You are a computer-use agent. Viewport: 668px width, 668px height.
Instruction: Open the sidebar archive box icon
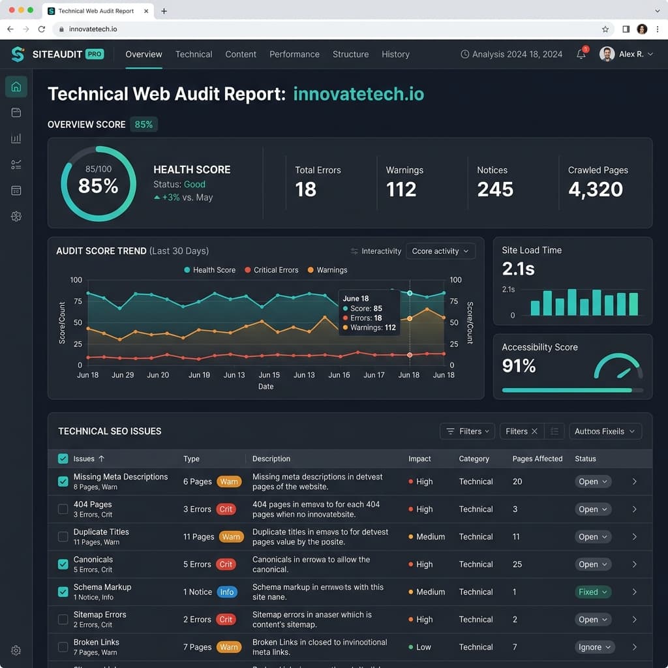click(x=16, y=112)
